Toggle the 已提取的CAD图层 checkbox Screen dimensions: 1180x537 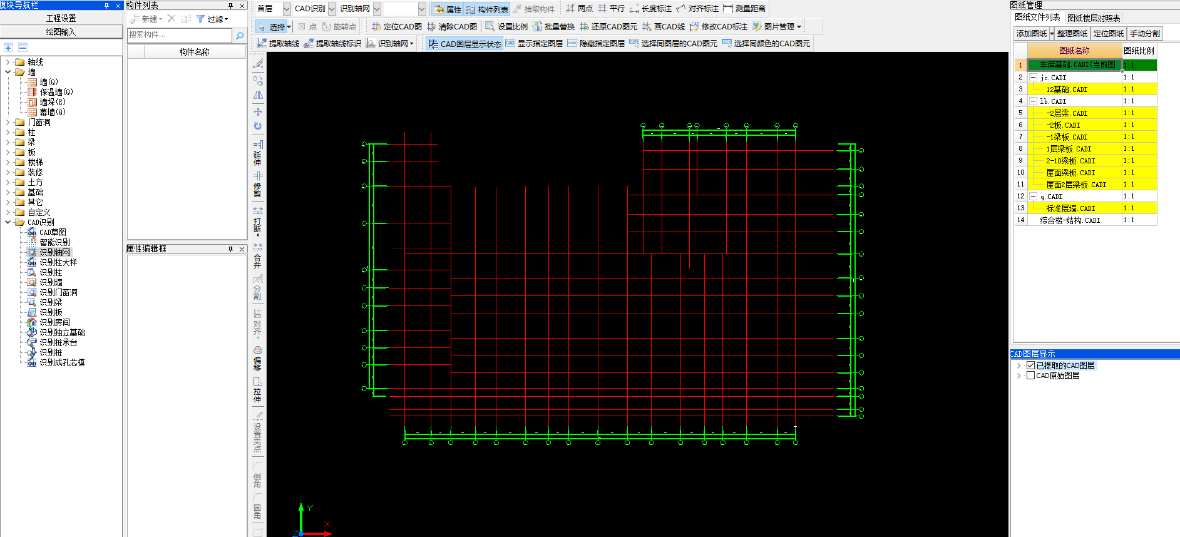pos(1030,366)
